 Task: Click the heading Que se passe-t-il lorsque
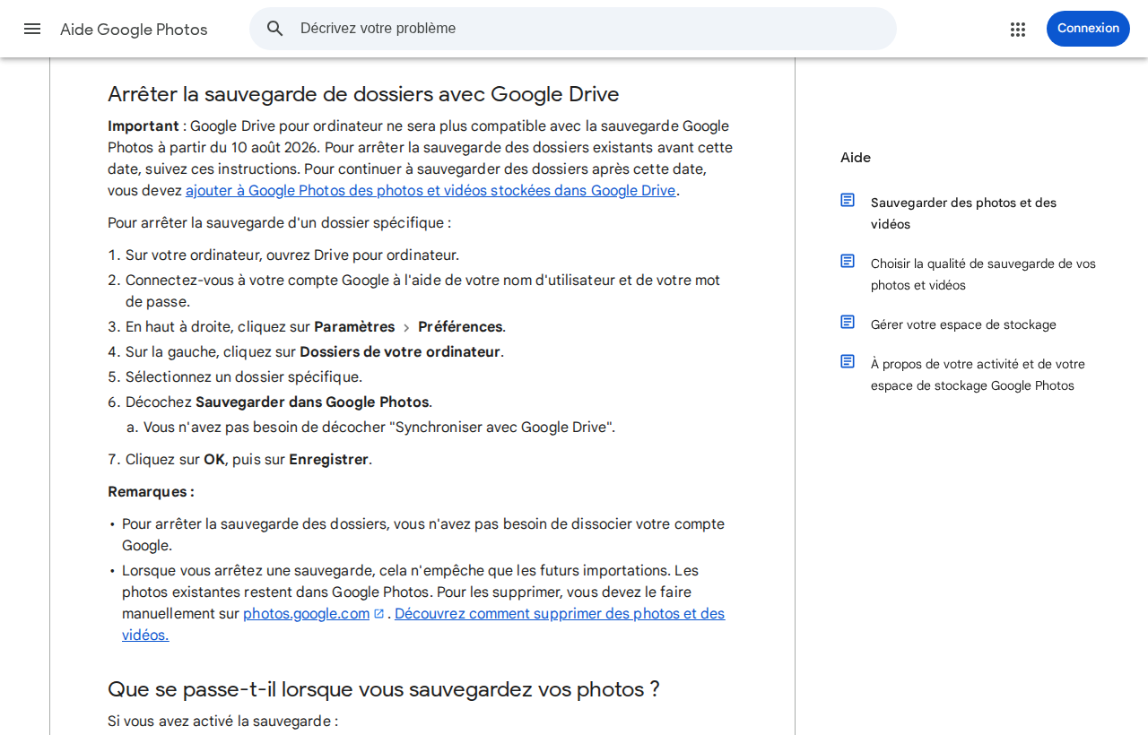coord(384,689)
